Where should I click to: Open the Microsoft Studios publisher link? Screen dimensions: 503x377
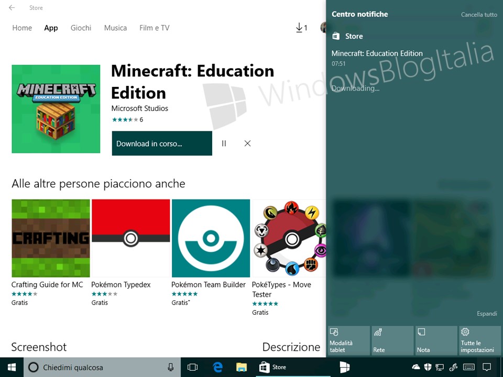tap(139, 108)
